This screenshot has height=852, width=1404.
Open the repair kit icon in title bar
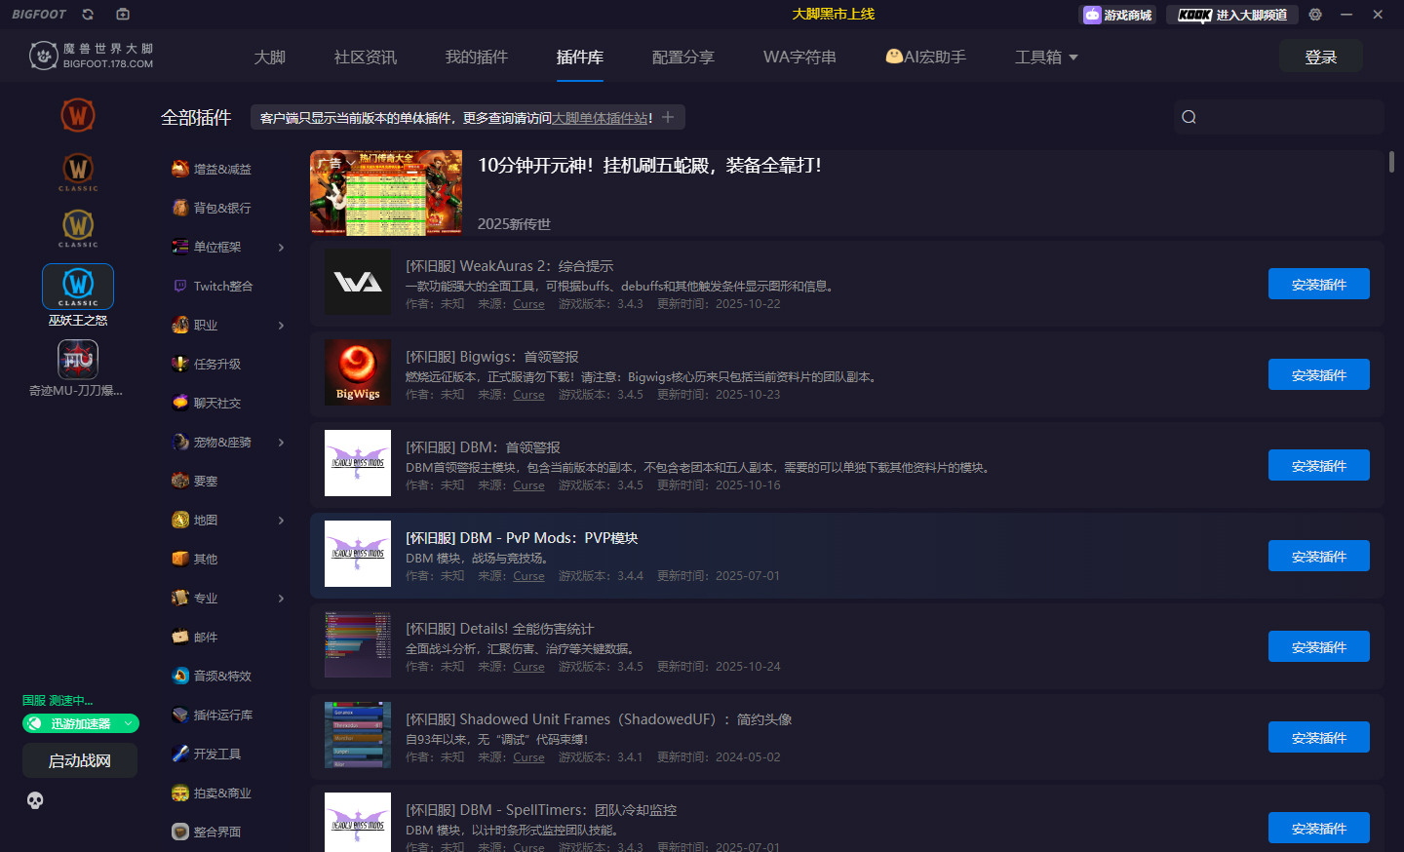(123, 15)
